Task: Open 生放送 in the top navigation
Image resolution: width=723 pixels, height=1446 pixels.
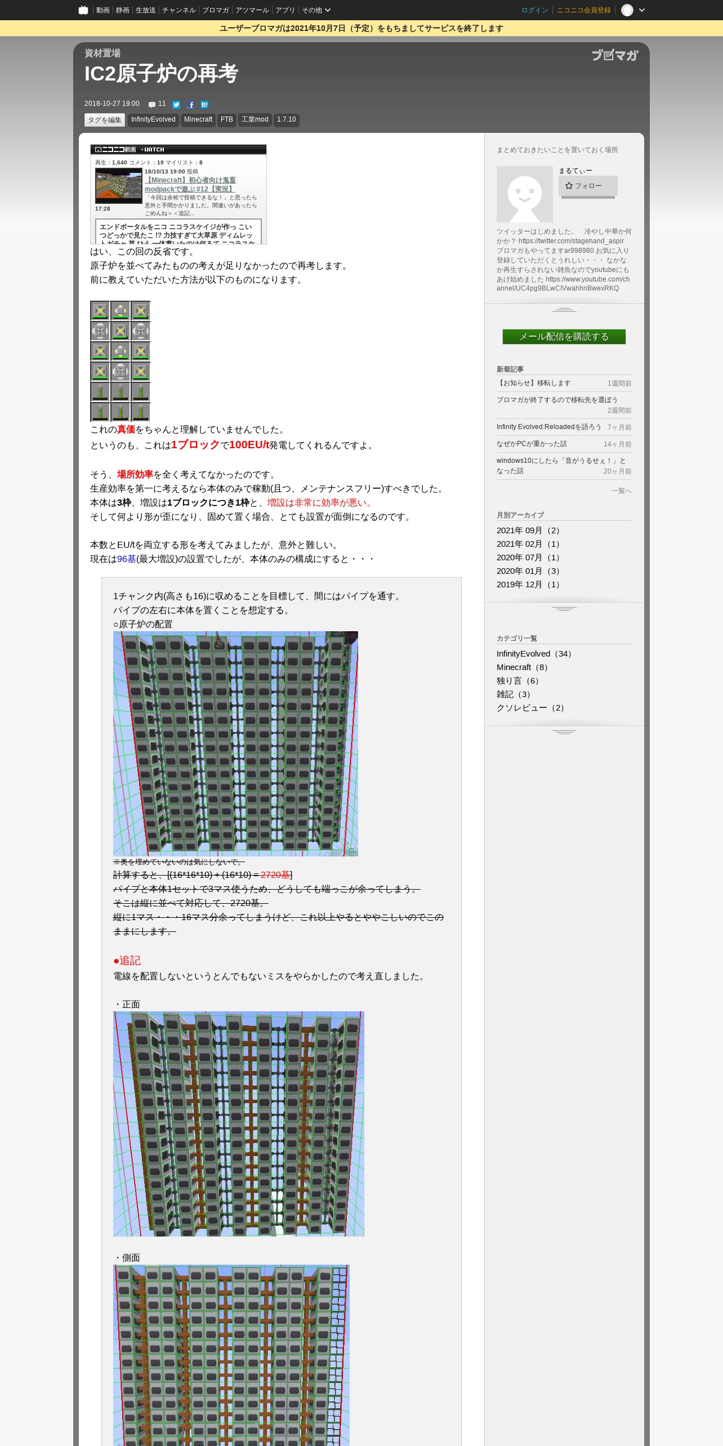Action: pyautogui.click(x=145, y=10)
